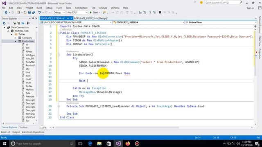
Task: Click the Find in Files toolbar icon
Action: point(104,13)
